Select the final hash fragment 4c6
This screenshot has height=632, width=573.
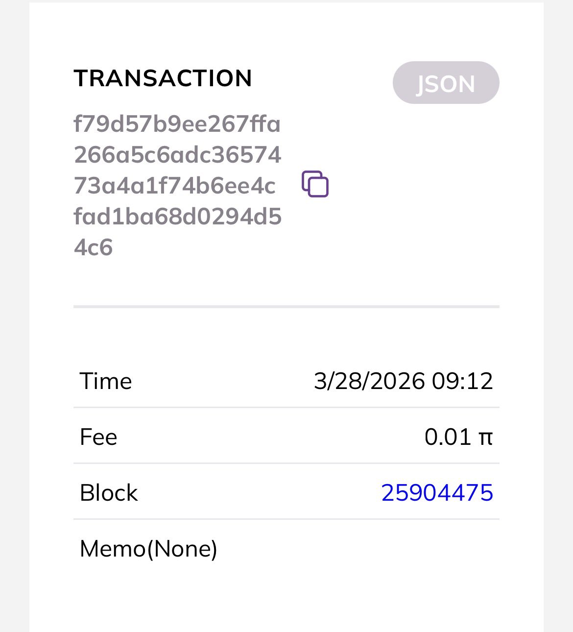[93, 247]
